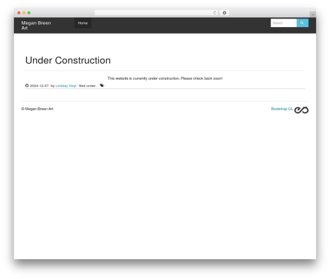Click the blue search magnifier button
This screenshot has width=330, height=279.
302,23
